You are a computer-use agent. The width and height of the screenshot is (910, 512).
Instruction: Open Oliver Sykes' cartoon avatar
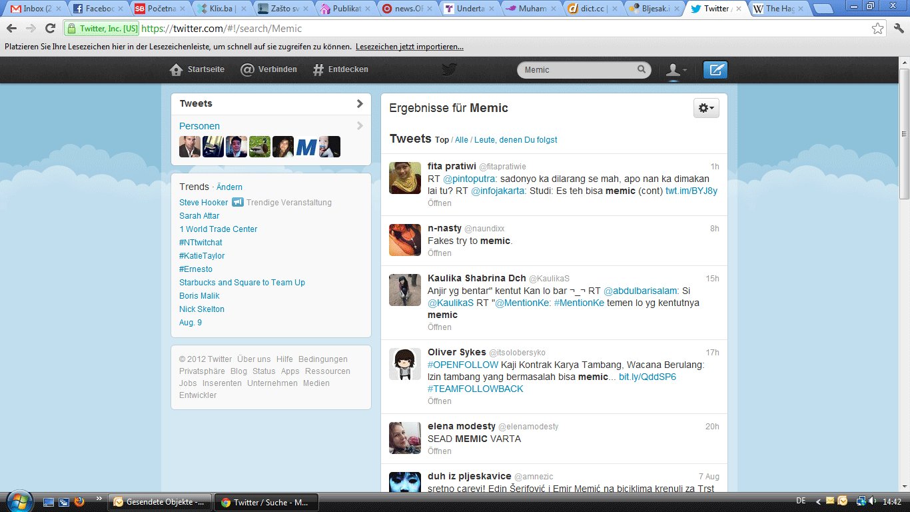pos(405,364)
